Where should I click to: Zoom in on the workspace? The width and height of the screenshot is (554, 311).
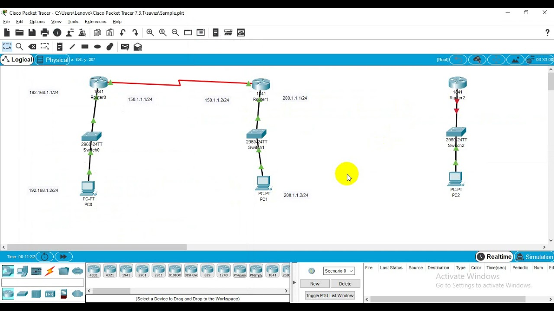(x=150, y=33)
